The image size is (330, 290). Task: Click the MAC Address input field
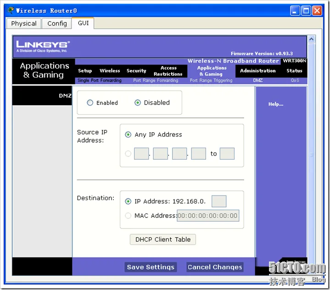pos(208,216)
